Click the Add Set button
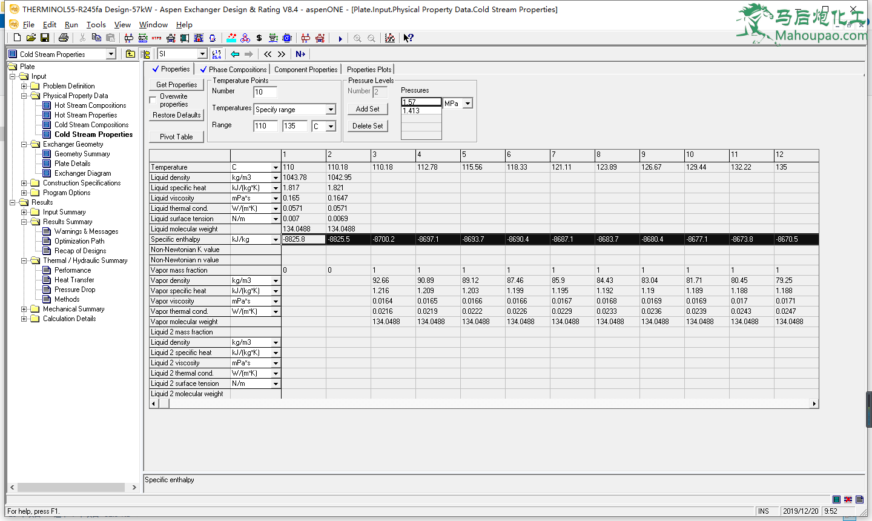 pyautogui.click(x=368, y=109)
